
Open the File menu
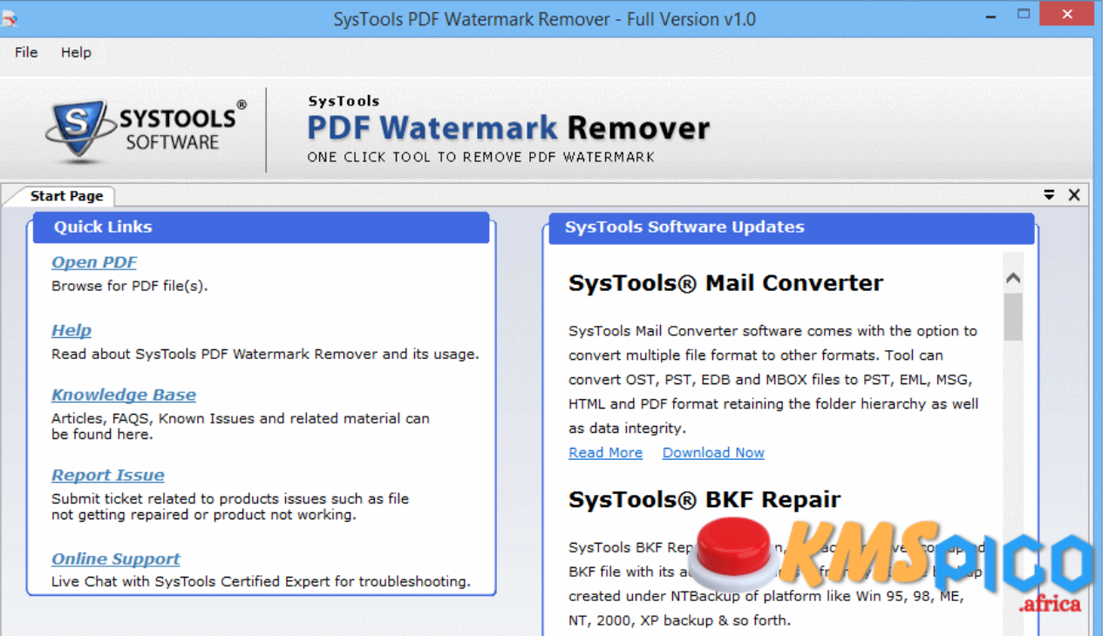[x=26, y=52]
